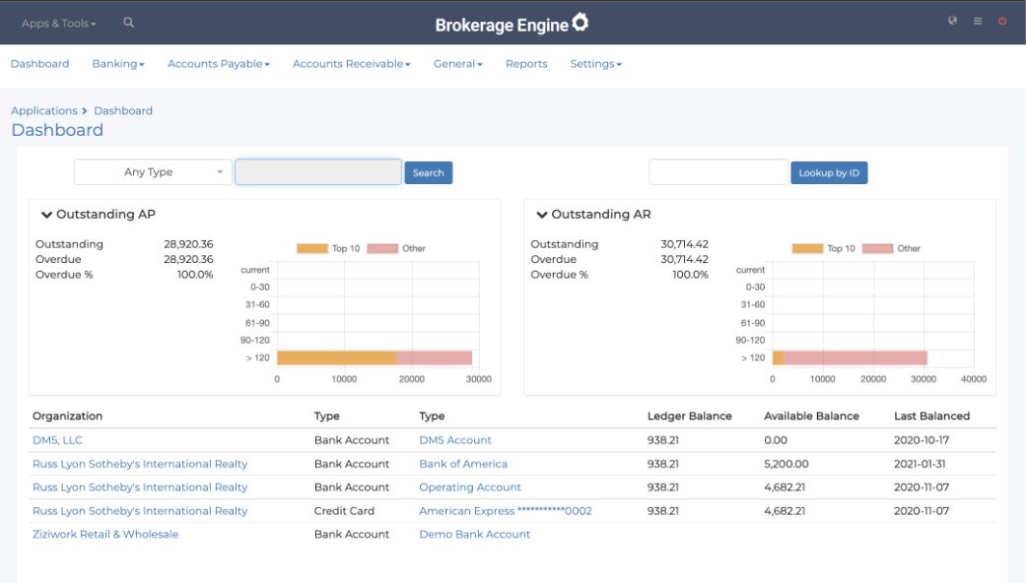Image resolution: width=1026 pixels, height=583 pixels.
Task: Open the Settings menu
Action: [595, 64]
